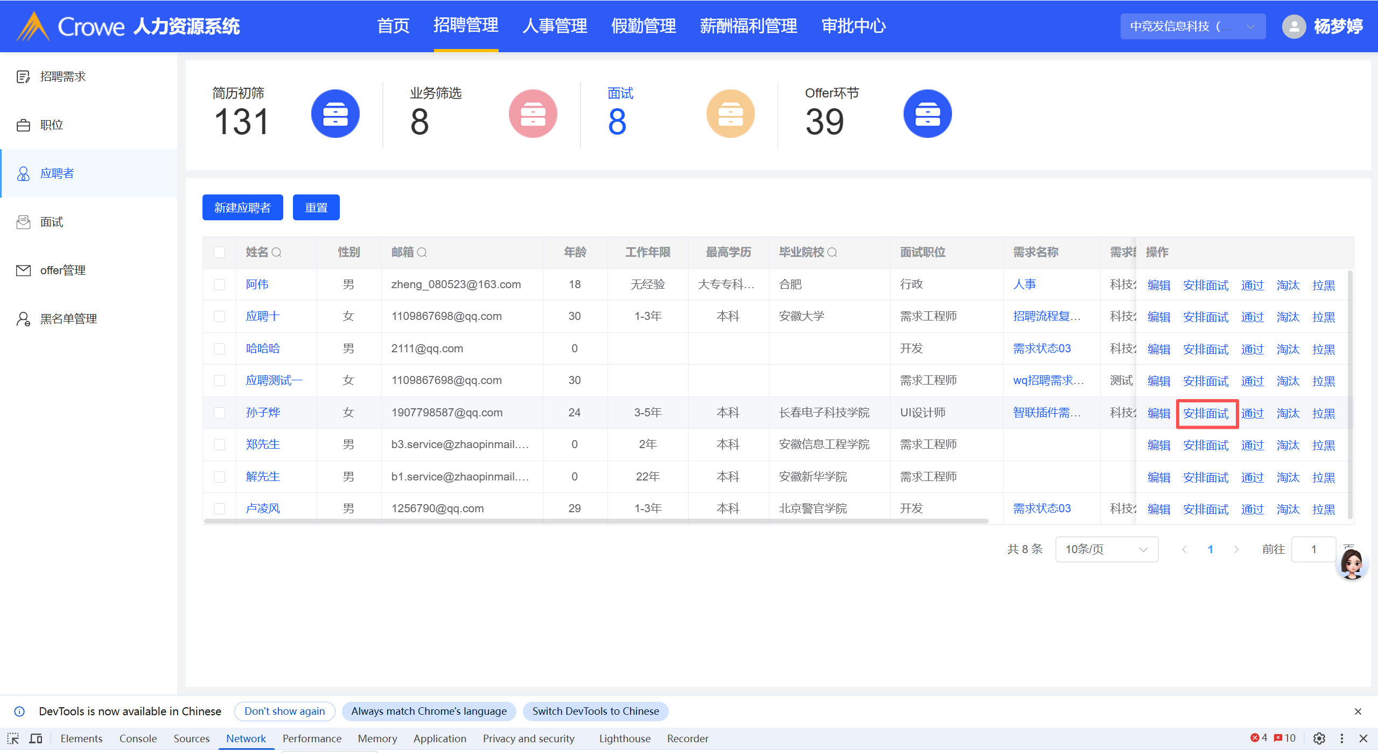The image size is (1378, 753).
Task: Click the 前往 page number input field
Action: (1313, 549)
